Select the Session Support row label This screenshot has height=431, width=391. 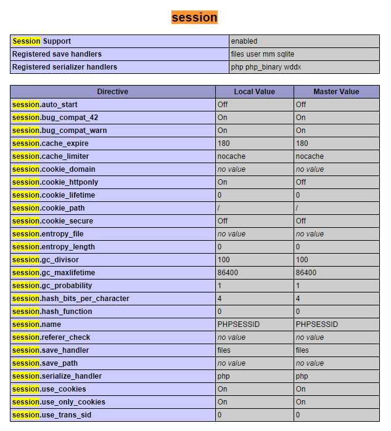(x=41, y=41)
